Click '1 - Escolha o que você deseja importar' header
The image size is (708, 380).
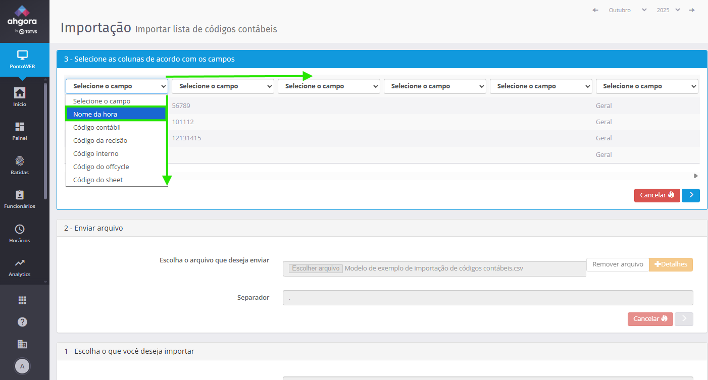click(382, 351)
